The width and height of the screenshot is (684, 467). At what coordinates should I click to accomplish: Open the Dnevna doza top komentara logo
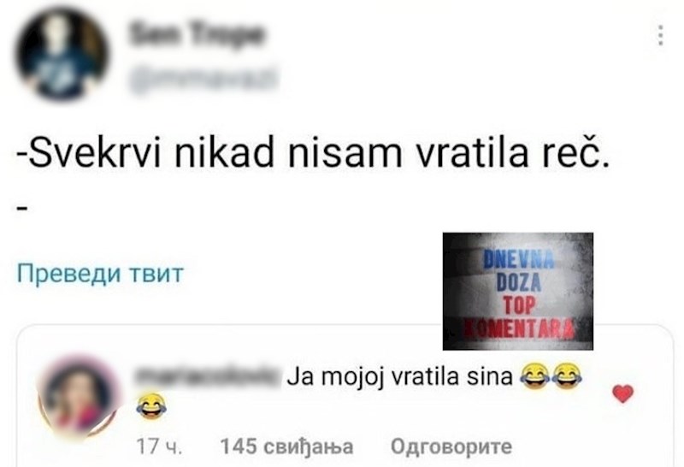(518, 291)
